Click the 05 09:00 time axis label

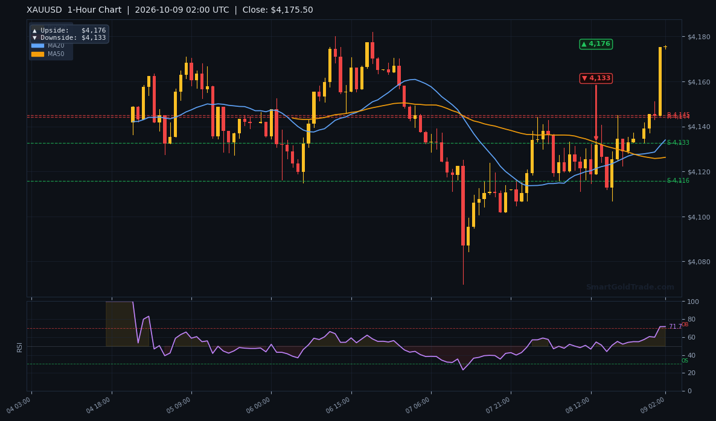[x=179, y=405]
